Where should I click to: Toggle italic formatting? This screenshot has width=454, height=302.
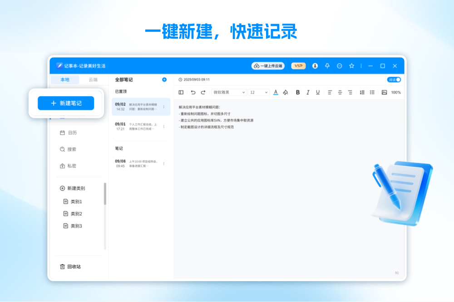click(x=308, y=93)
